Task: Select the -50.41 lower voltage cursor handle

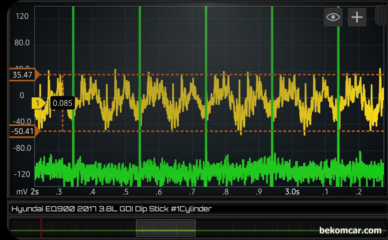Action: point(24,131)
